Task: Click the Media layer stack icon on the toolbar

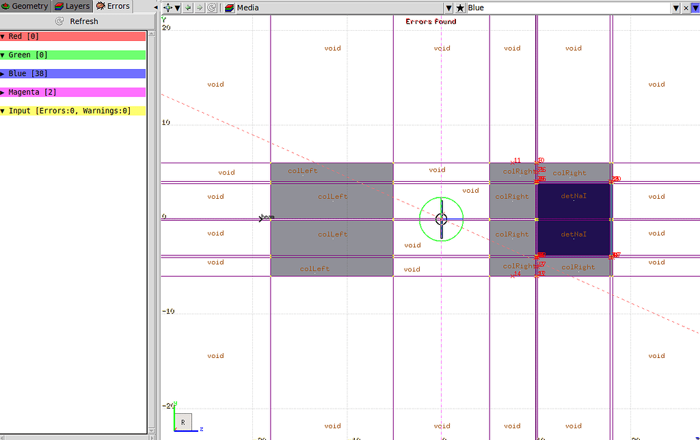Action: 228,8
